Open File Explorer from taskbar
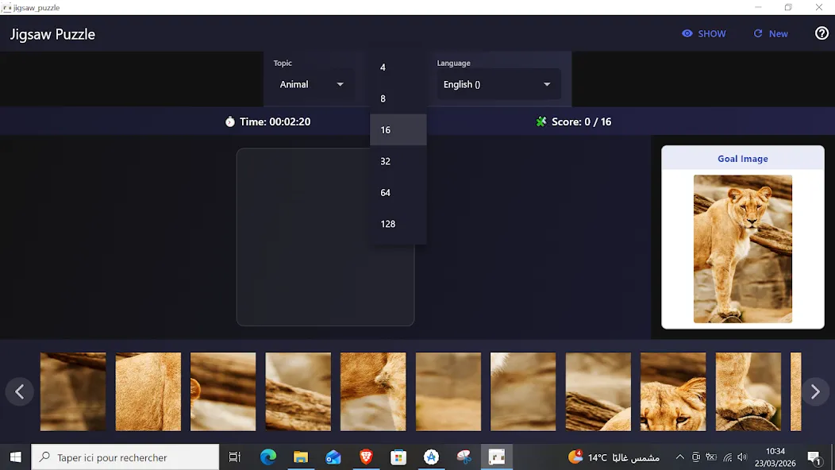The width and height of the screenshot is (835, 470). tap(300, 457)
